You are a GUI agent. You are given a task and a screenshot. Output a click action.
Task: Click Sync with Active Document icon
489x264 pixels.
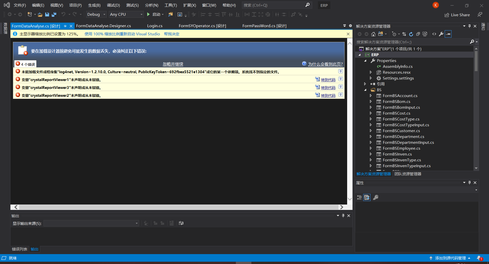click(x=404, y=34)
